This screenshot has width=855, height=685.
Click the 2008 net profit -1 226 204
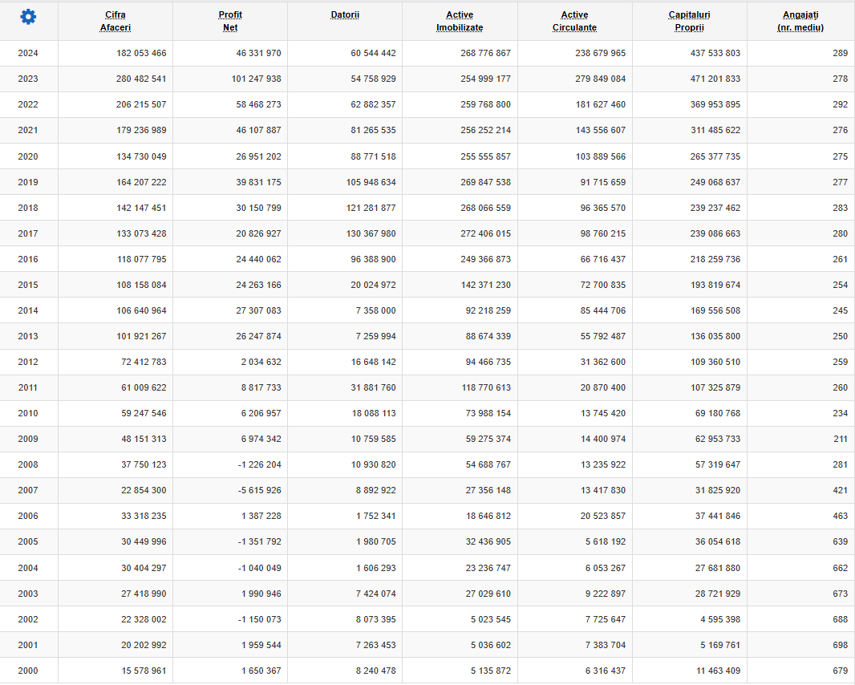(260, 464)
